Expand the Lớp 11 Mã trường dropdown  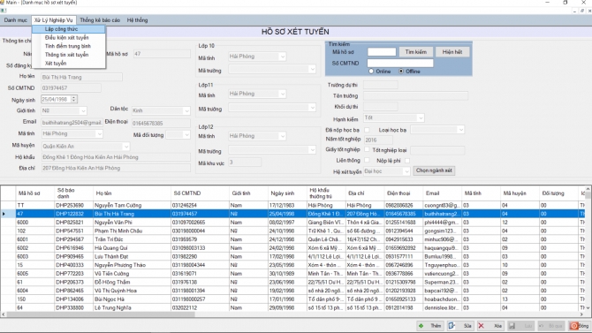312,108
